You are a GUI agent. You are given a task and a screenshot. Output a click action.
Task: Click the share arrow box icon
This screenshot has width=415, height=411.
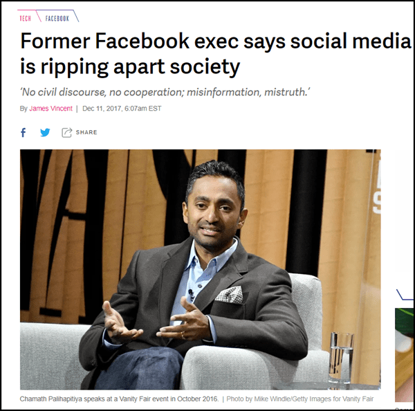coord(67,132)
